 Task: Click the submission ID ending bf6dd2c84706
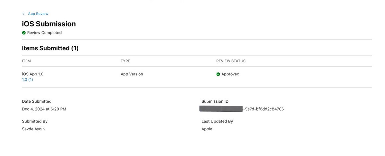point(242,109)
